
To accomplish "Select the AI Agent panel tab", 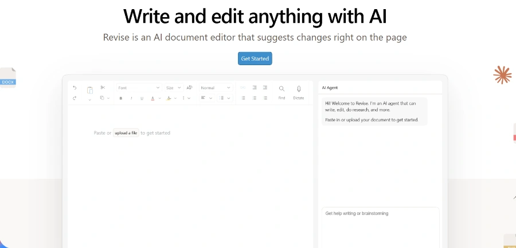I will pyautogui.click(x=330, y=87).
